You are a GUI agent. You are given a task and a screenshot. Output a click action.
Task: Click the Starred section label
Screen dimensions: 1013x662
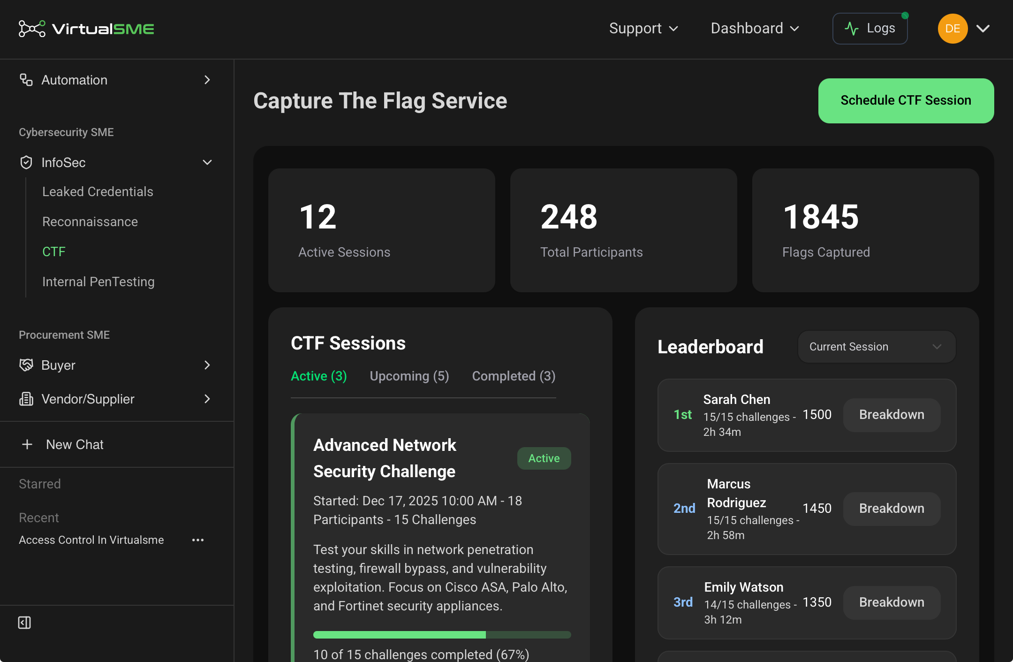(40, 484)
